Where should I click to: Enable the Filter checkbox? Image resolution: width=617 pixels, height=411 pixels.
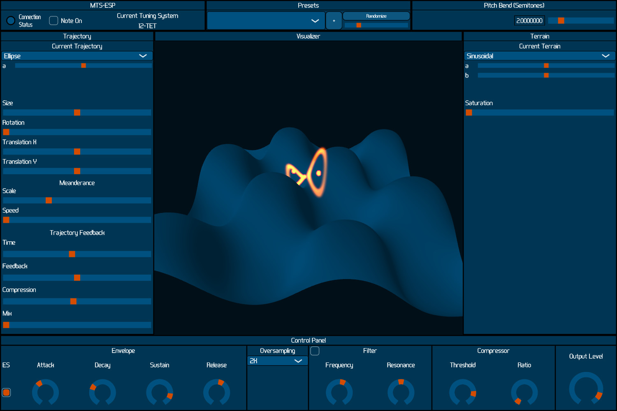(315, 351)
